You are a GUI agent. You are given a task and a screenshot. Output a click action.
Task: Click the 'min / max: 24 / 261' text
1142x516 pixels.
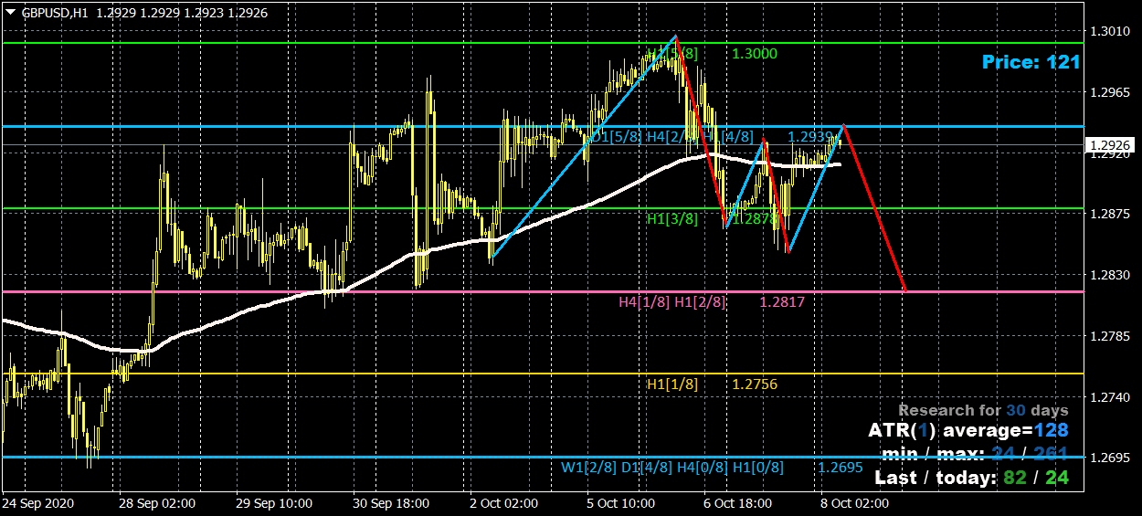click(976, 454)
